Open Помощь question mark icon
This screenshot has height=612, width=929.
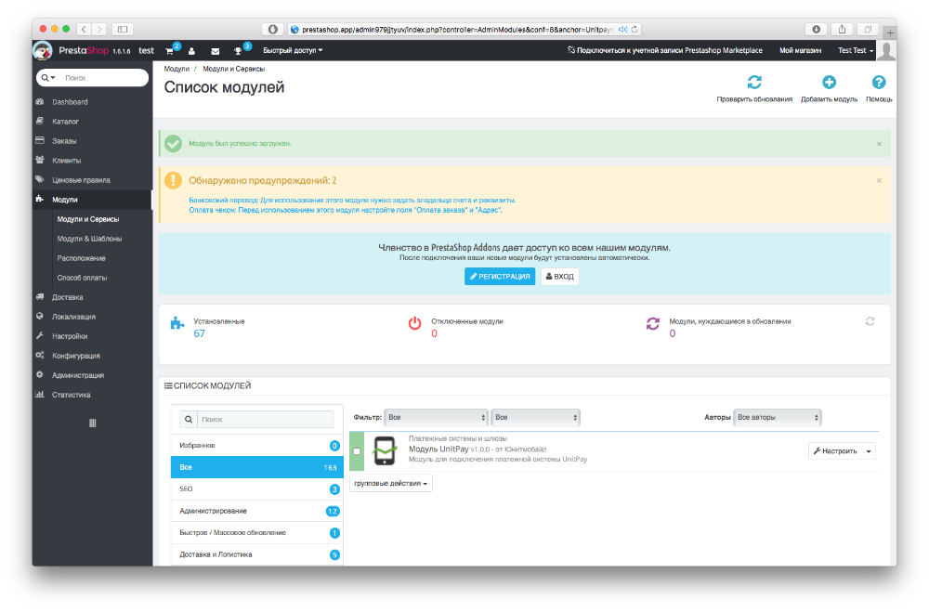pyautogui.click(x=879, y=84)
